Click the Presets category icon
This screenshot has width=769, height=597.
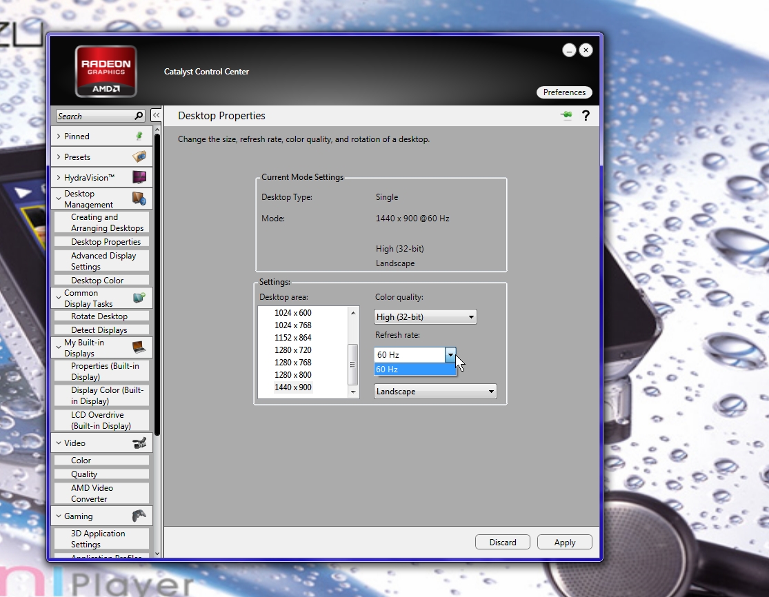click(x=139, y=157)
